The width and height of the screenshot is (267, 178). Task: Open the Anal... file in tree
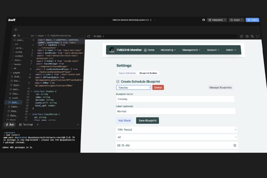click(x=16, y=77)
